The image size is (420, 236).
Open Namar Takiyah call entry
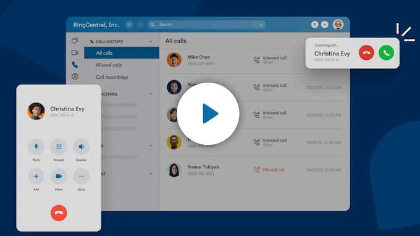[x=254, y=170]
